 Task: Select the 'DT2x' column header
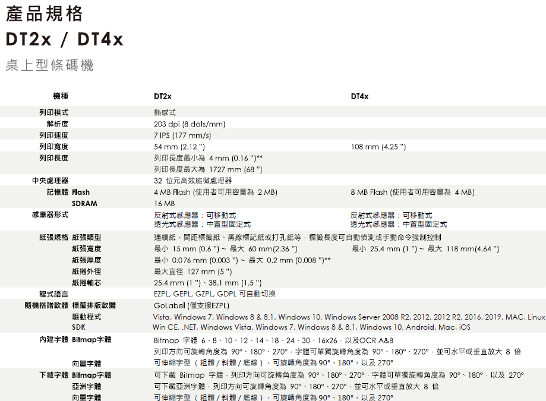163,96
